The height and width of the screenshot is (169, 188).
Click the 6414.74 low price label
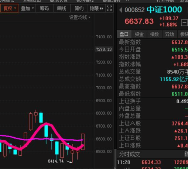coord(56,161)
